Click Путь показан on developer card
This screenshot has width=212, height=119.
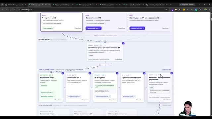click(48, 28)
